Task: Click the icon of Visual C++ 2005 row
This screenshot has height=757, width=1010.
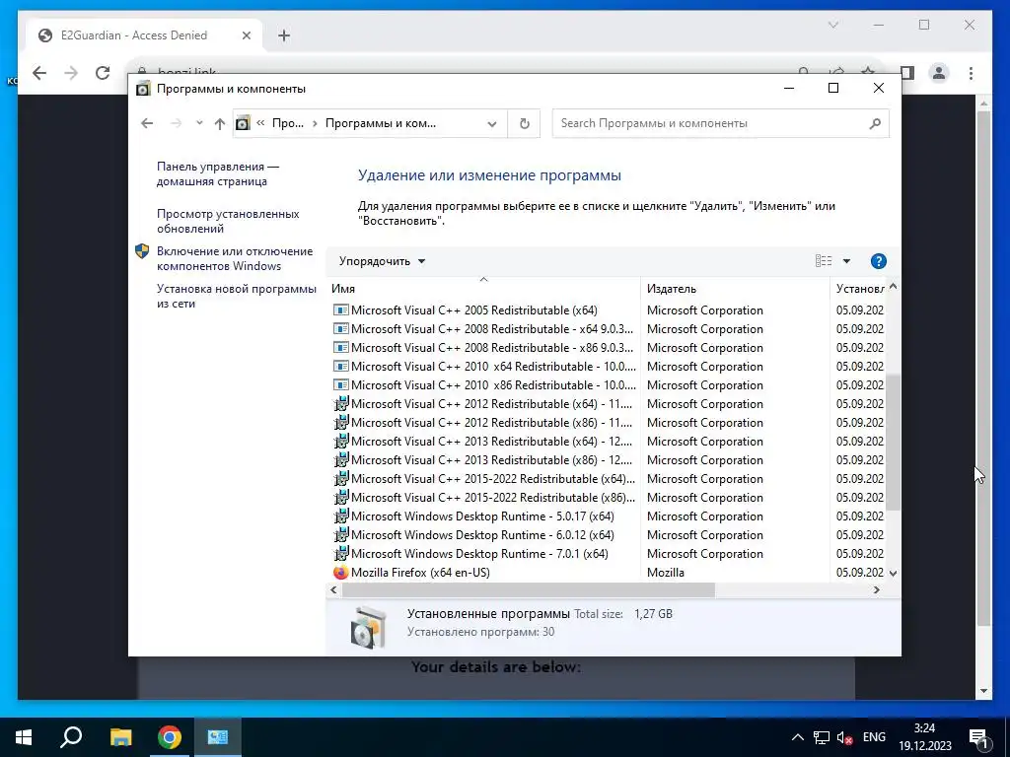Action: (x=340, y=310)
